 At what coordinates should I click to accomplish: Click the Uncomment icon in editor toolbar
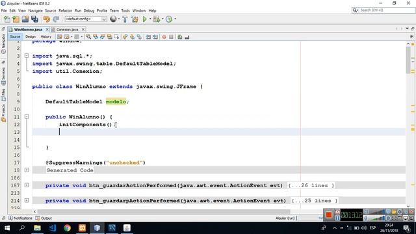pos(187,37)
